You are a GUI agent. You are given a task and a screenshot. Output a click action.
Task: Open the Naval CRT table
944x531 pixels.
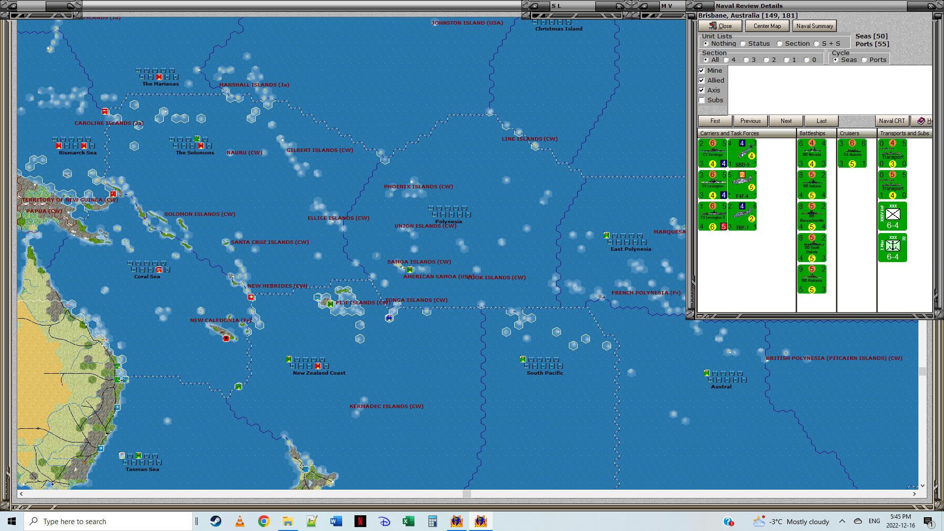892,121
